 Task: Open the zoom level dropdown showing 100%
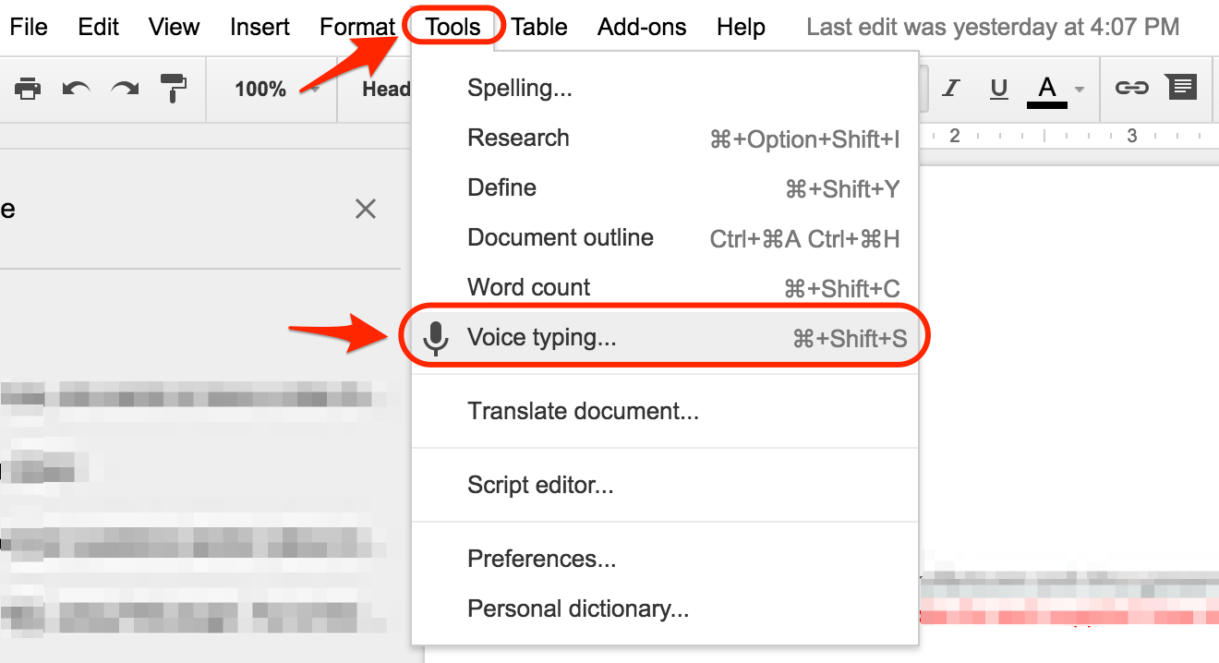[272, 89]
